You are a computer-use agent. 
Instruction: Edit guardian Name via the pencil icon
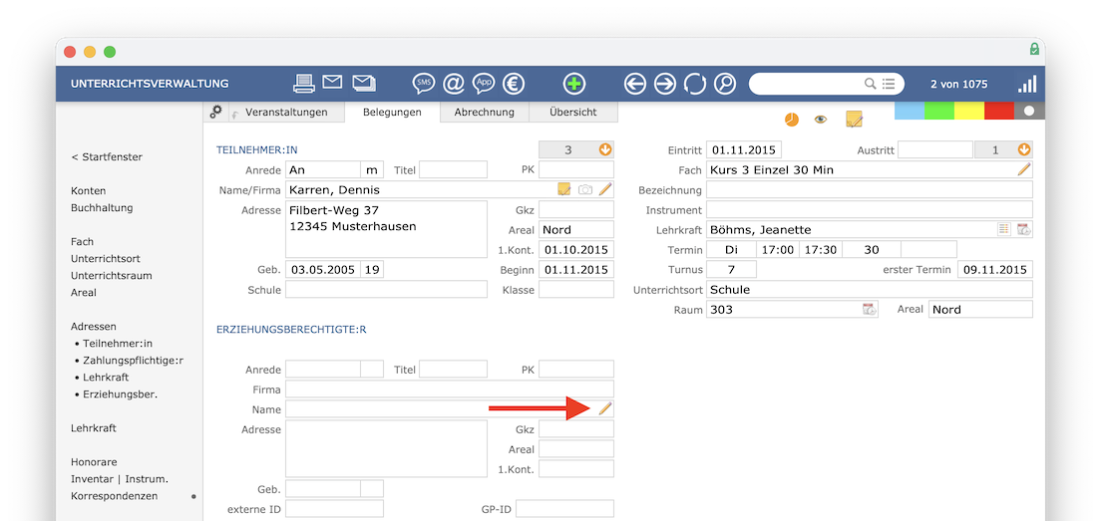605,408
